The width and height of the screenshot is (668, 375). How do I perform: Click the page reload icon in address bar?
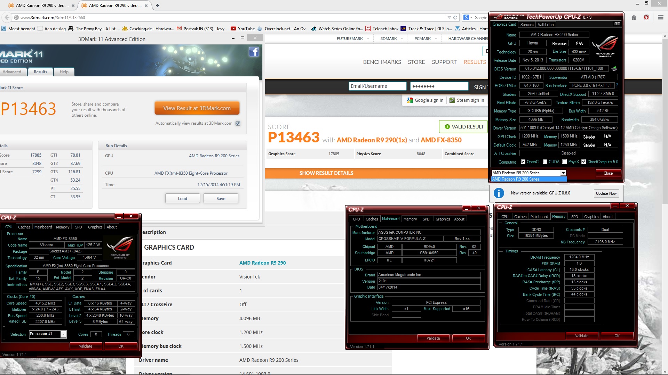[455, 17]
